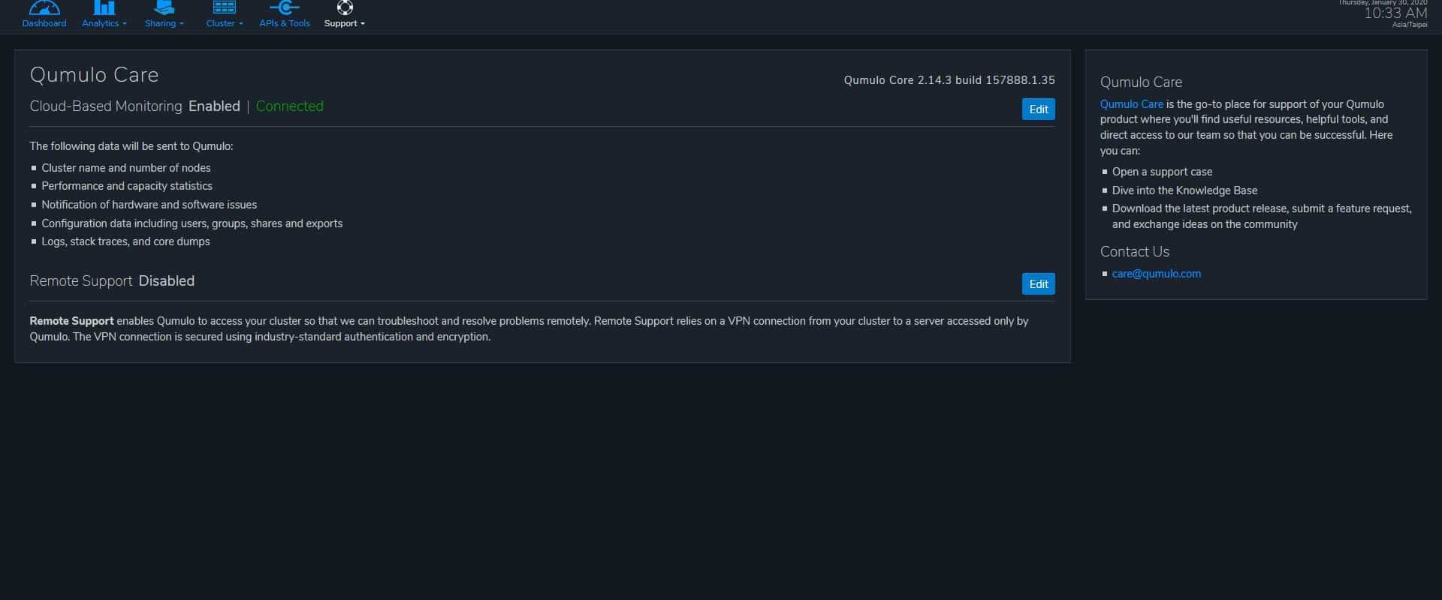The image size is (1442, 600).
Task: Click 'Dive into the Knowledge Base' item
Action: (1184, 190)
